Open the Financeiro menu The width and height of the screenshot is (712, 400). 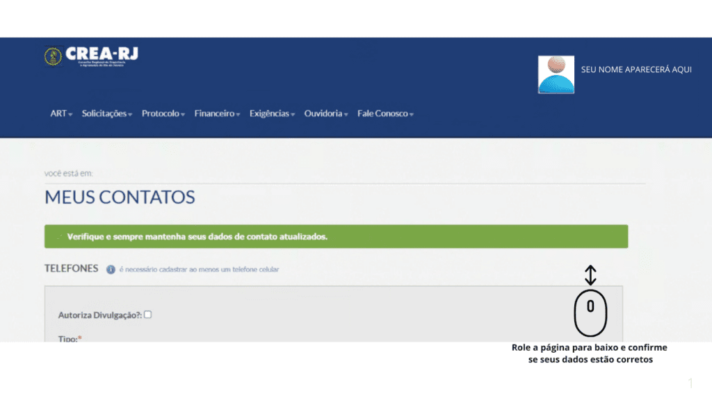click(217, 114)
